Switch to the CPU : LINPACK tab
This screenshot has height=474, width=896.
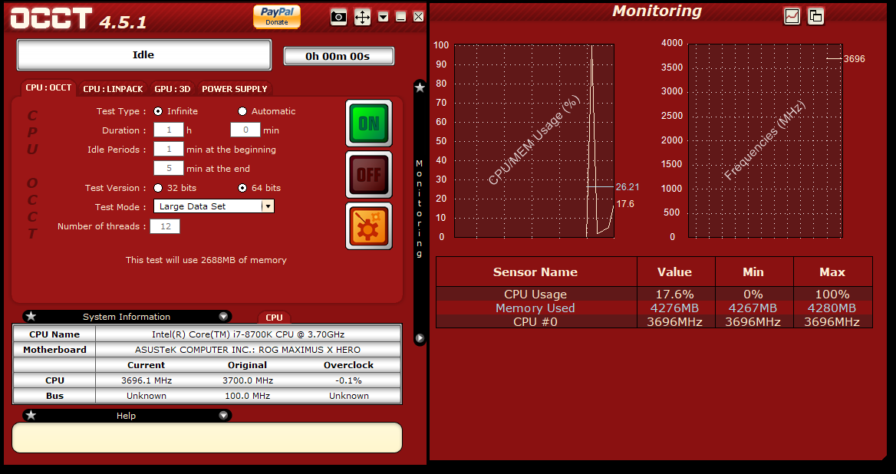(x=113, y=88)
